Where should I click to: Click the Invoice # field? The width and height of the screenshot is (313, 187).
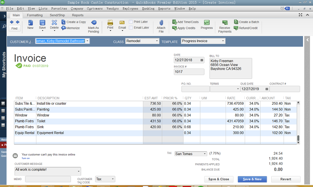coord(189,72)
